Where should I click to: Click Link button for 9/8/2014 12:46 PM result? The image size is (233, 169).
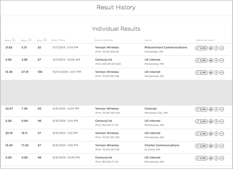click(x=202, y=158)
